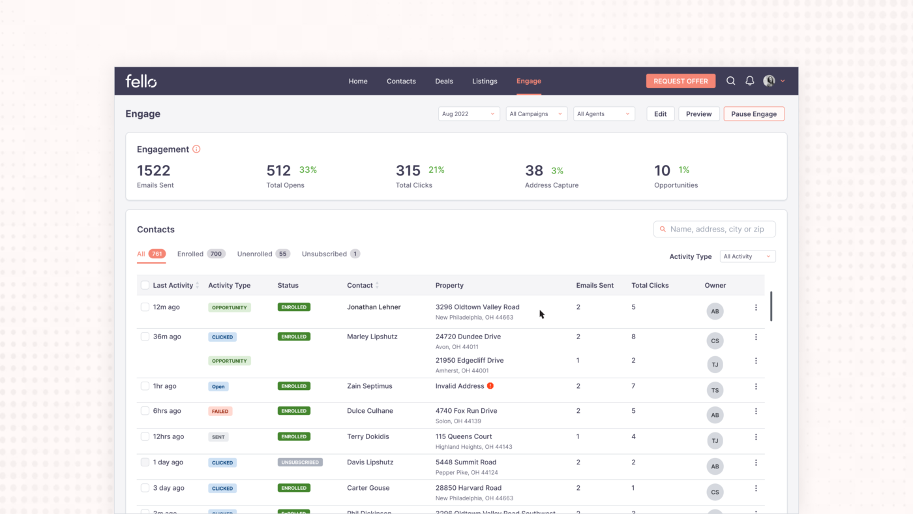Click the Pause Engage button

(x=753, y=113)
